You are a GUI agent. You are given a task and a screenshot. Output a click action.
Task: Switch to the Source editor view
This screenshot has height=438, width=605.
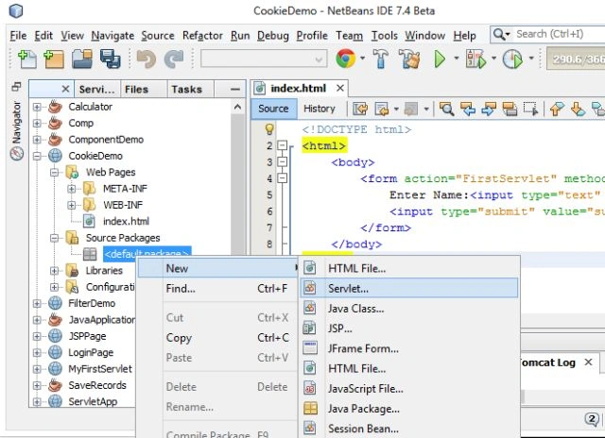tap(273, 109)
